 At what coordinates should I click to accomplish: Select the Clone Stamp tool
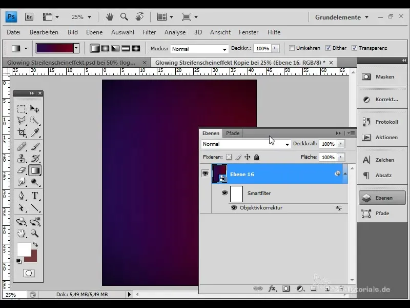22,159
